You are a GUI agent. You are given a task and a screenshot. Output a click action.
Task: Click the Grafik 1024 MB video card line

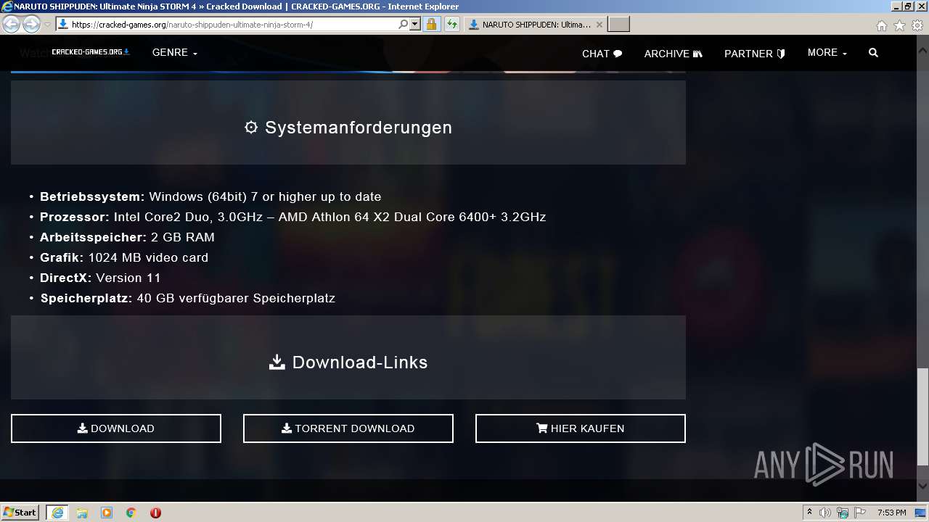click(x=124, y=257)
